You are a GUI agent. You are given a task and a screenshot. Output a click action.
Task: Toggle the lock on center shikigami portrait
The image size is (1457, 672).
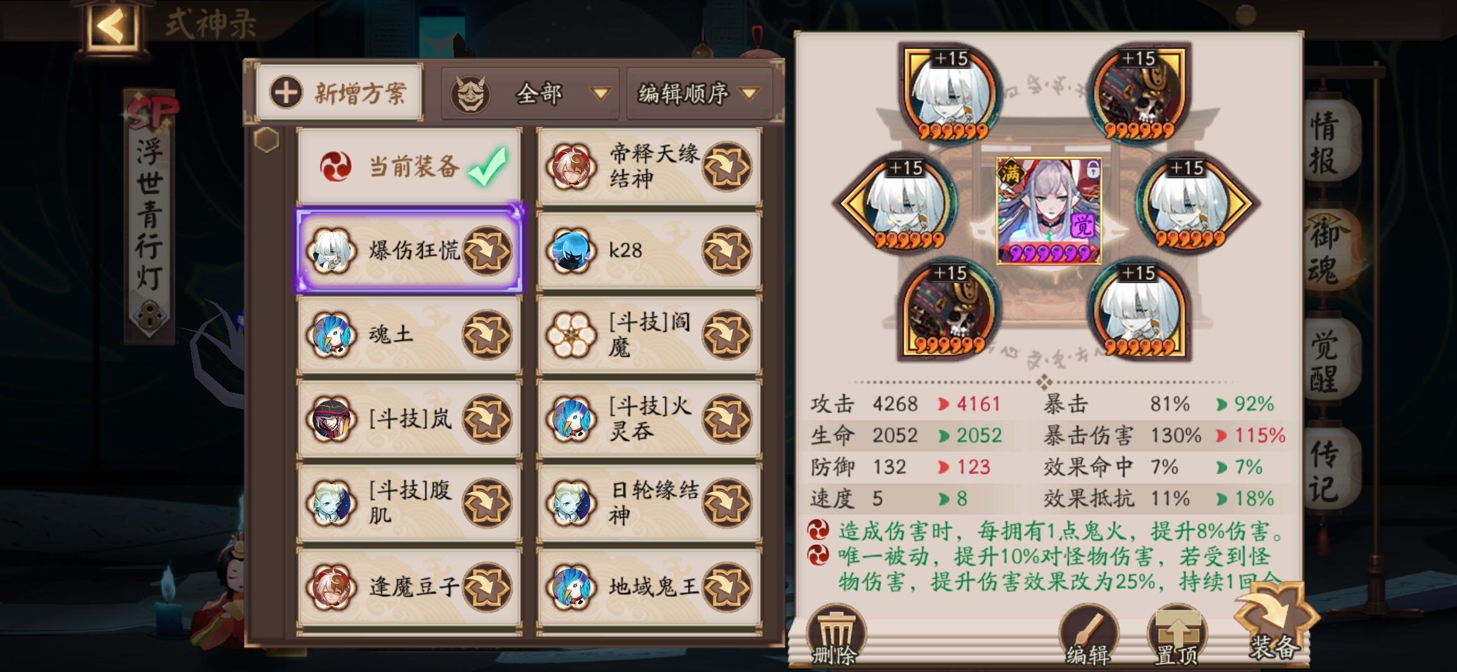tap(1093, 168)
